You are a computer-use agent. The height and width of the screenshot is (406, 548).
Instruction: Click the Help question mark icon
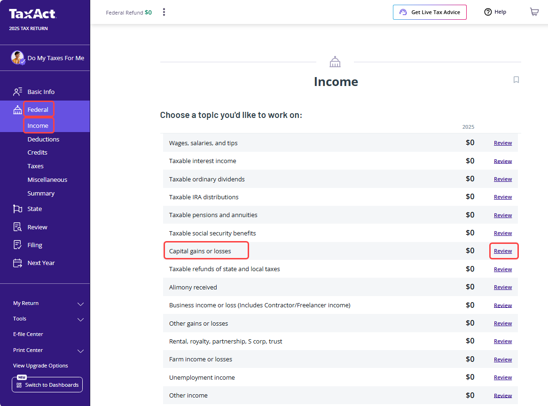pos(488,12)
